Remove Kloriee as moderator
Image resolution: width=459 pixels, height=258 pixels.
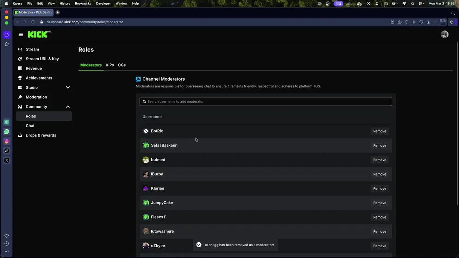click(x=380, y=188)
